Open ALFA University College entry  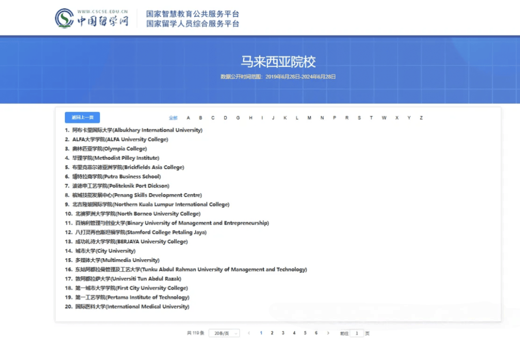click(120, 139)
